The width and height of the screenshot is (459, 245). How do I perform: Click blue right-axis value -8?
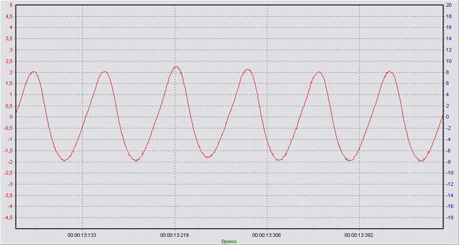pyautogui.click(x=448, y=162)
